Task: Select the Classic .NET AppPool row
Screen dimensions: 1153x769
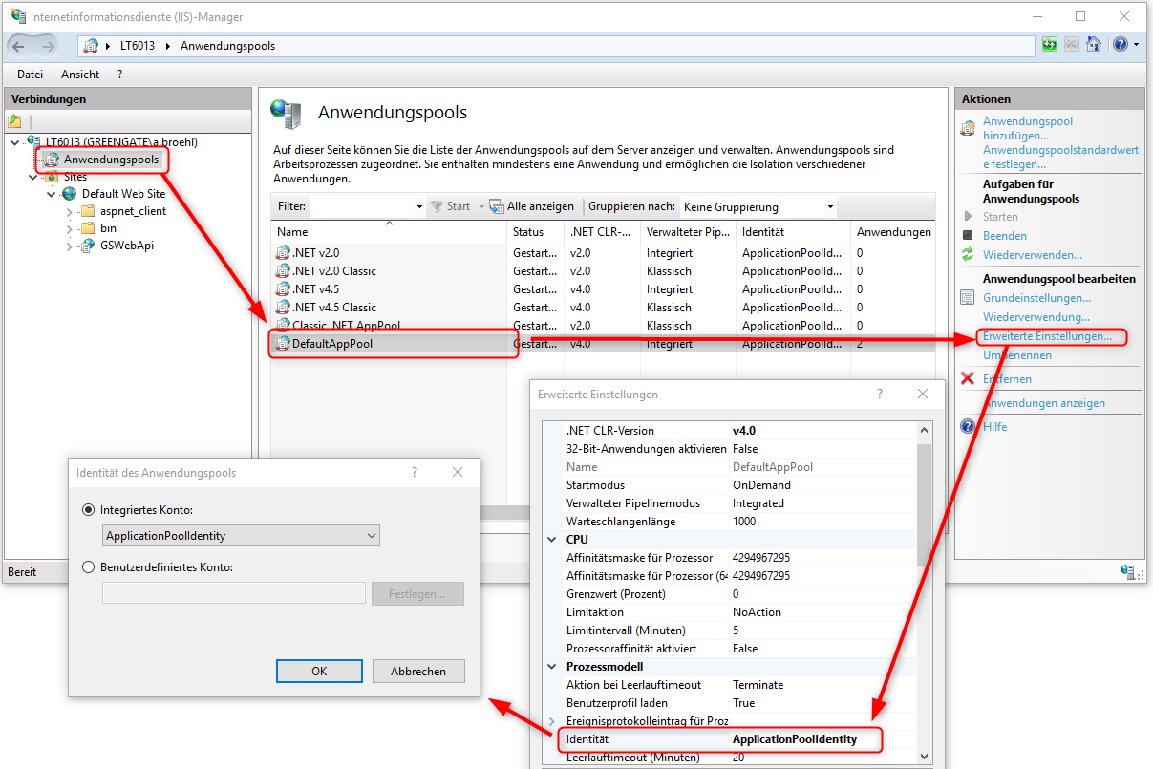Action: (602, 326)
